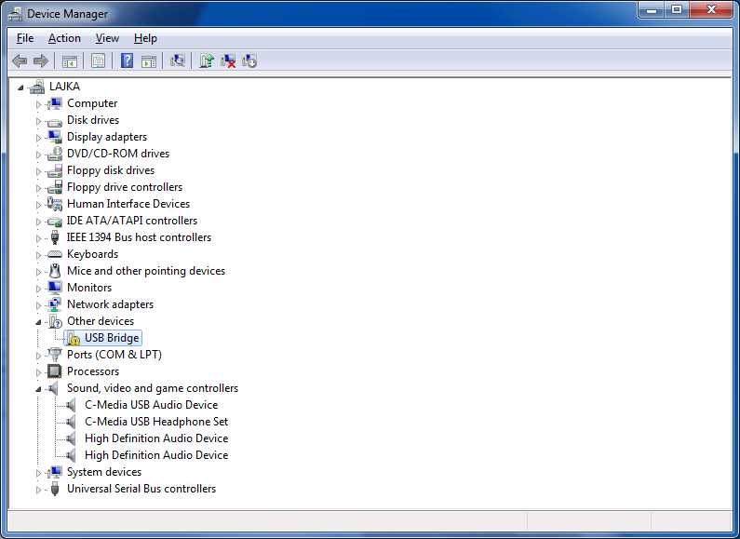Expand the Ports (COM & LPT) category

(39, 356)
